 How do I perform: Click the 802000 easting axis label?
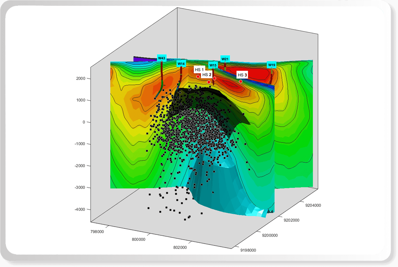(x=180, y=247)
